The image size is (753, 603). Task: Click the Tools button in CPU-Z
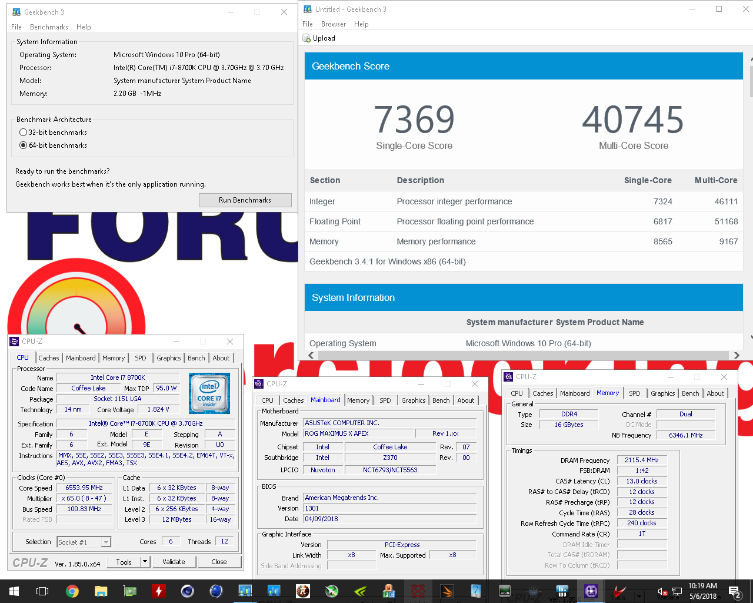coord(124,562)
